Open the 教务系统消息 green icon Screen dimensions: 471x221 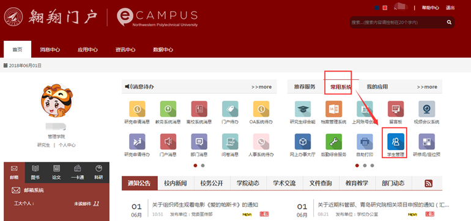pos(168,109)
